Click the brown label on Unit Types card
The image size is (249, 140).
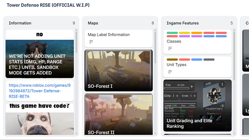pyautogui.click(x=172, y=59)
